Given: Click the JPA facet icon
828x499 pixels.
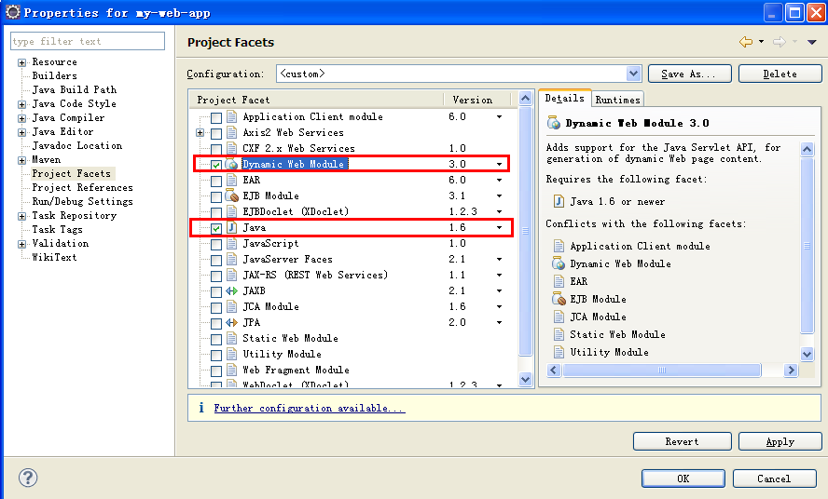Looking at the screenshot, I should (x=232, y=322).
